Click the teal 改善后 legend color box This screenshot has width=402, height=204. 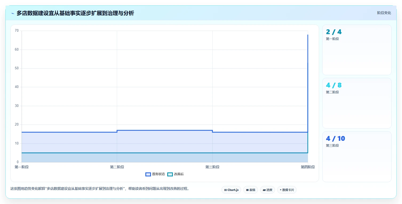coord(170,174)
